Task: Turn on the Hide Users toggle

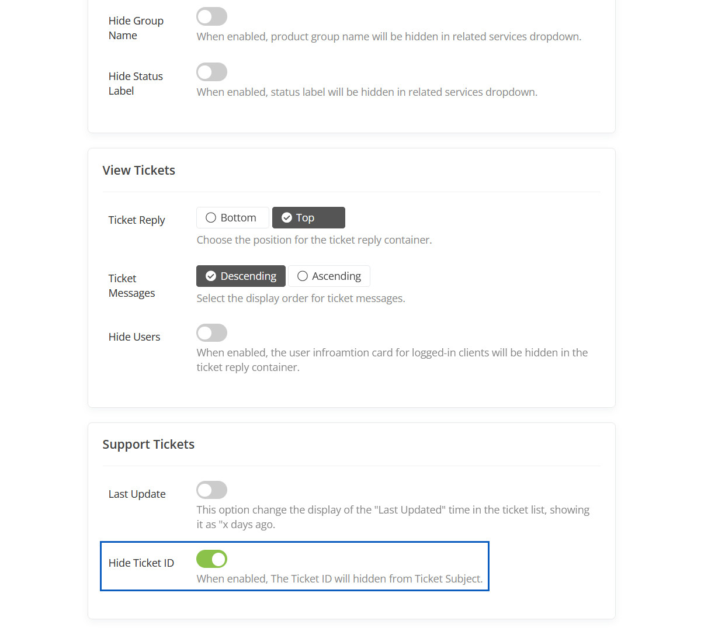Action: 211,332
